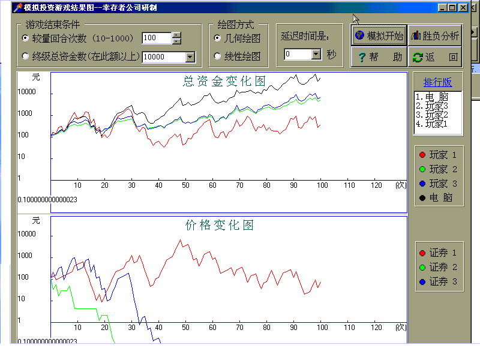The image size is (480, 360).
Task: Open the 10000 total funds dropdown
Action: (190, 57)
